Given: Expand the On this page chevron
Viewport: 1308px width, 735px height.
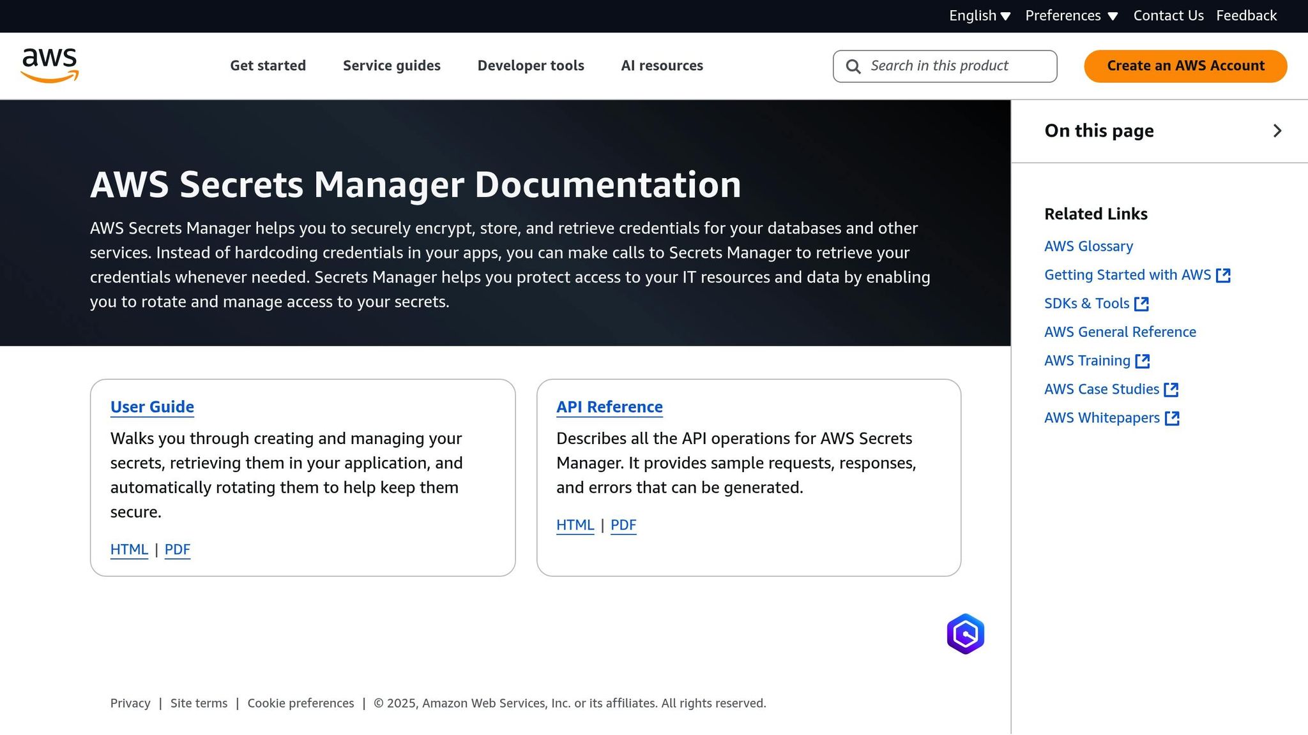Looking at the screenshot, I should (1277, 131).
